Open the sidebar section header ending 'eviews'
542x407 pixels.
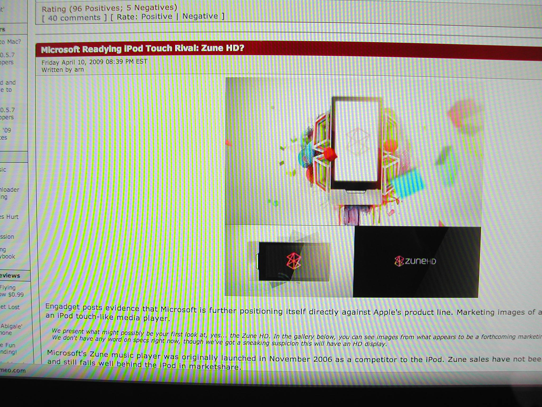coord(10,276)
